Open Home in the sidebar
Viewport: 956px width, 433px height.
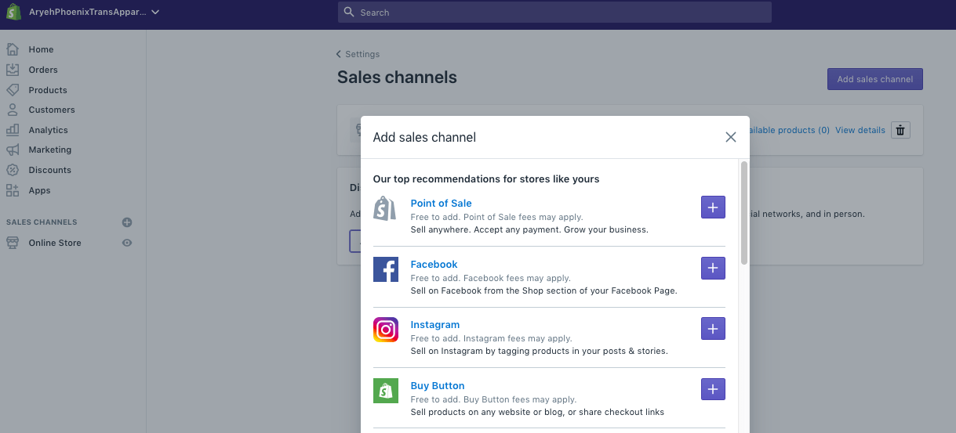(41, 49)
